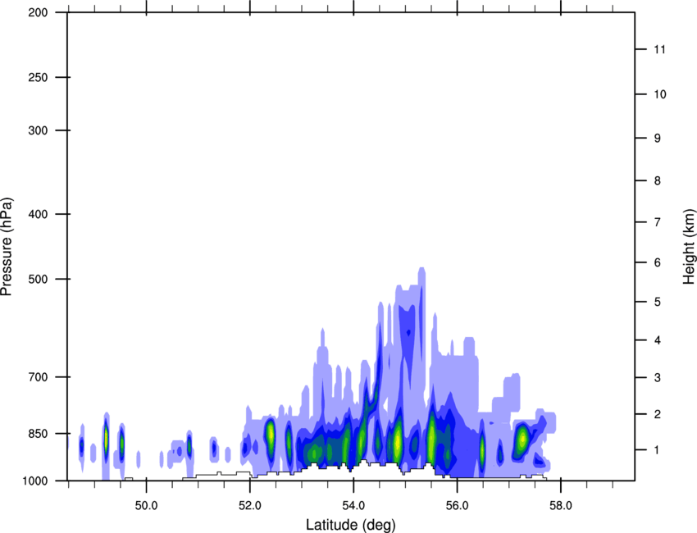The height and width of the screenshot is (533, 697).
Task: Click the 8 km height label
Action: tap(658, 180)
